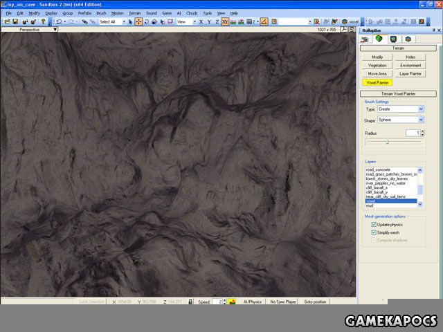This screenshot has width=443, height=332.
Task: Click the Move Area button
Action: click(x=377, y=74)
